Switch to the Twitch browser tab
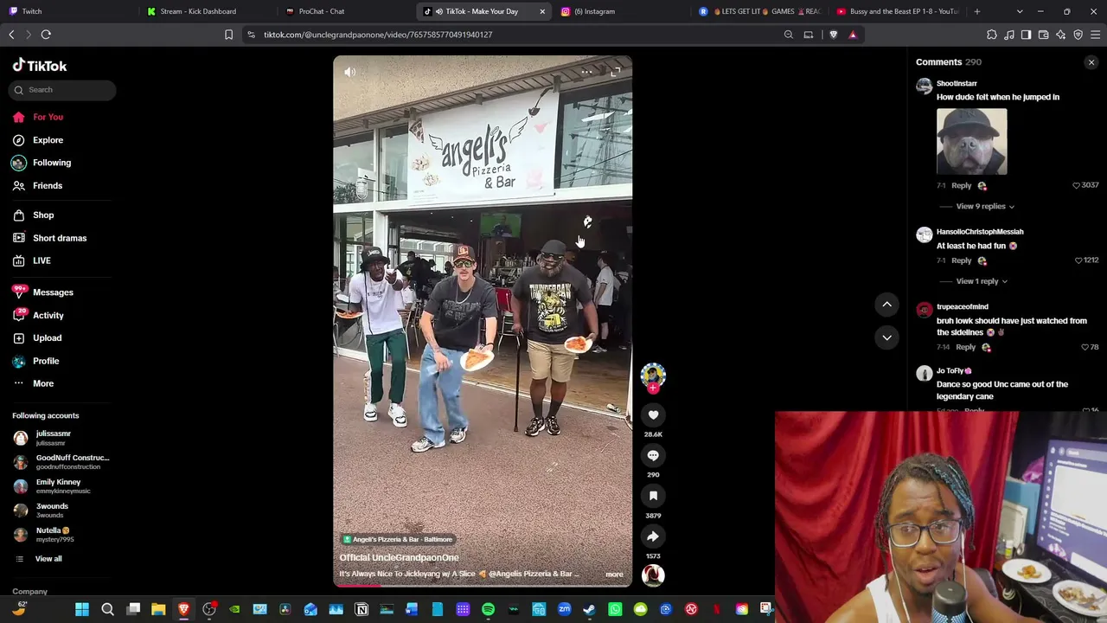 69,11
